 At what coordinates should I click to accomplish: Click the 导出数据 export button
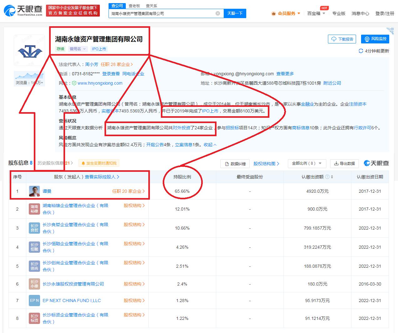pos(344,163)
